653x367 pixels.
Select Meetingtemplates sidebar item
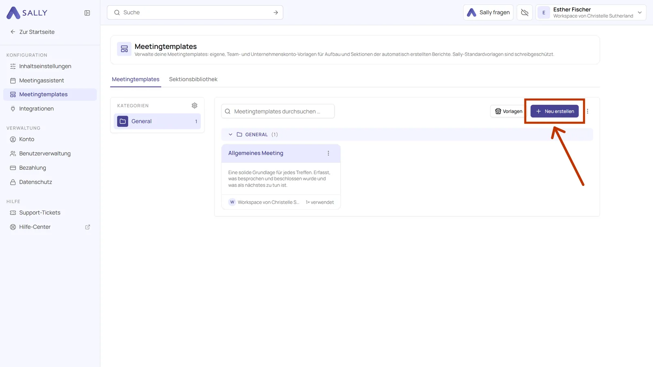click(50, 94)
